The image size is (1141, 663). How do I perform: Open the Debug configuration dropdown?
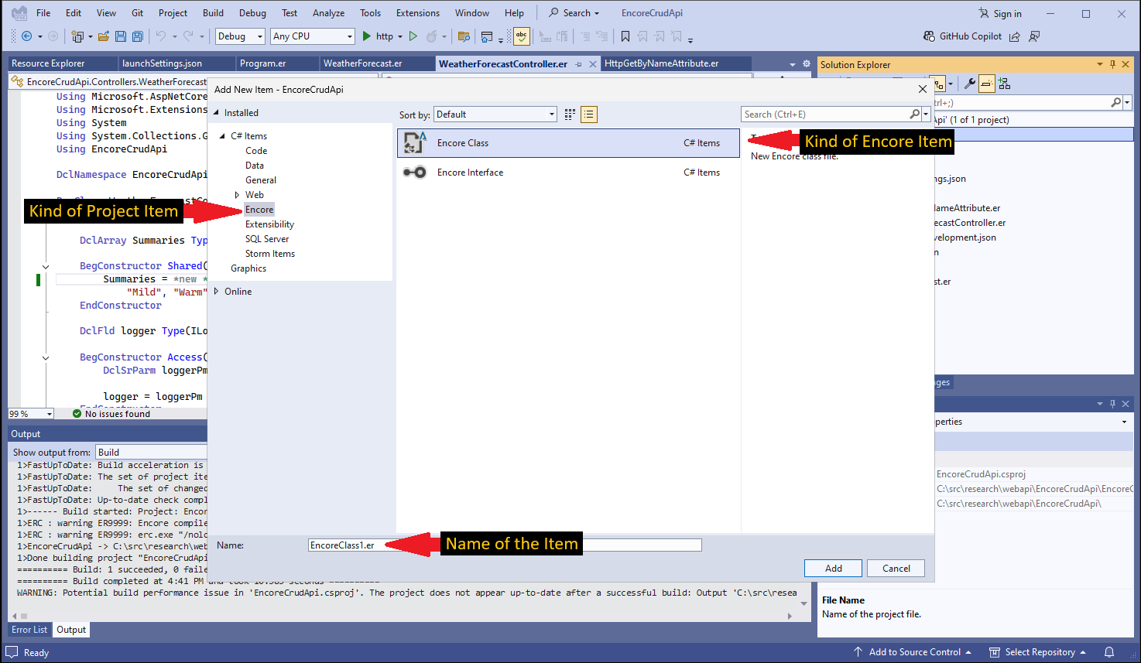pyautogui.click(x=240, y=36)
